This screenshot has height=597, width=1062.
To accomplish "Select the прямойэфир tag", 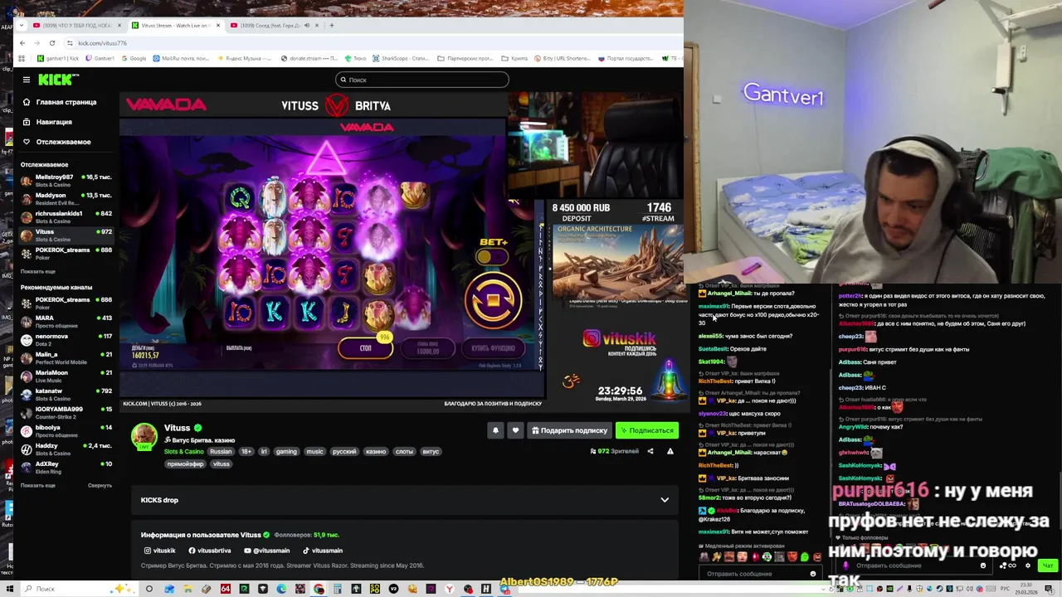I will [x=185, y=464].
